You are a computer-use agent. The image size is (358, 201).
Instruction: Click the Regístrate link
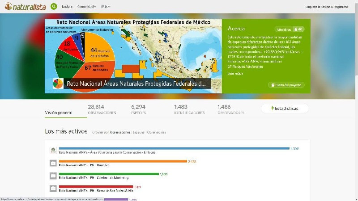click(341, 7)
